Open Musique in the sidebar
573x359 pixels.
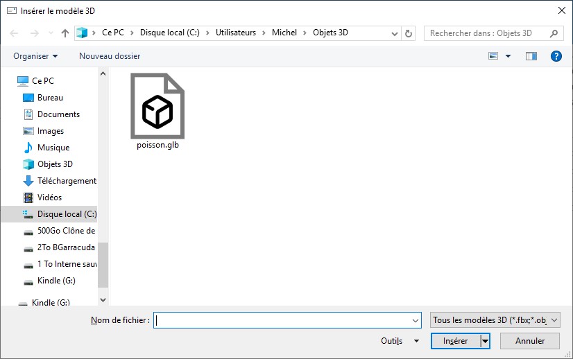click(x=53, y=148)
